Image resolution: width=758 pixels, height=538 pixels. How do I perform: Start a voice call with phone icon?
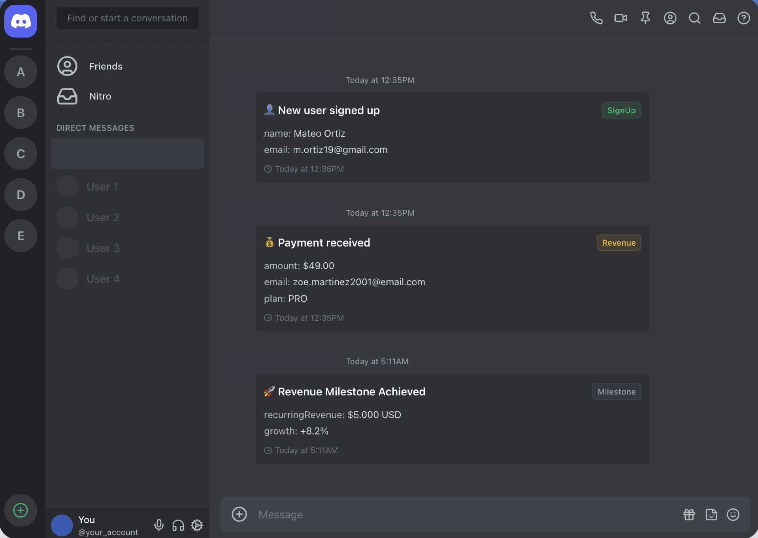(x=596, y=18)
